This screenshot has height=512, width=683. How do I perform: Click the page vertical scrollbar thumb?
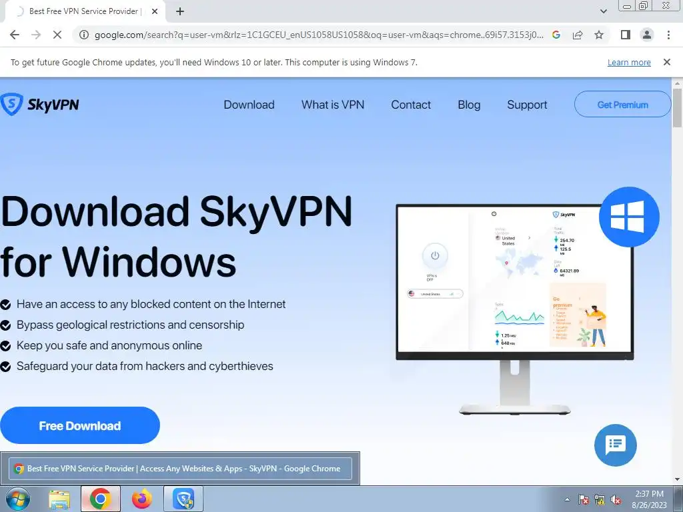point(677,108)
